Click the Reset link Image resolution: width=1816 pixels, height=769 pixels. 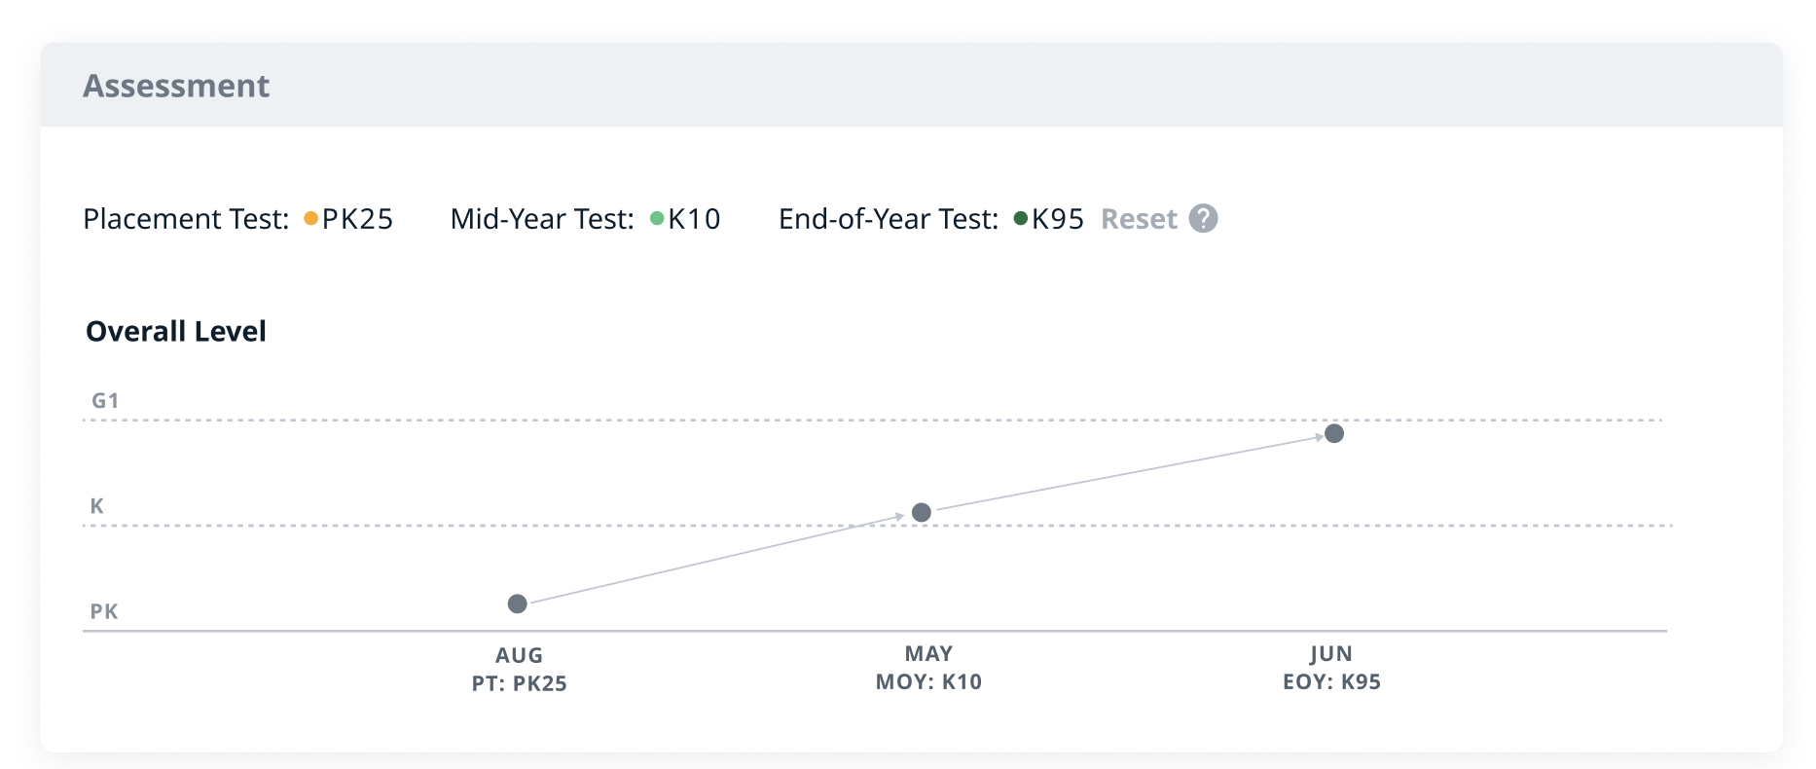(1139, 219)
